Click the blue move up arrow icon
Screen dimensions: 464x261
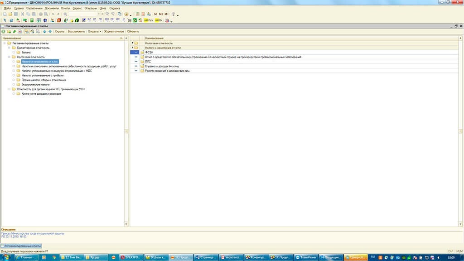pos(44,31)
